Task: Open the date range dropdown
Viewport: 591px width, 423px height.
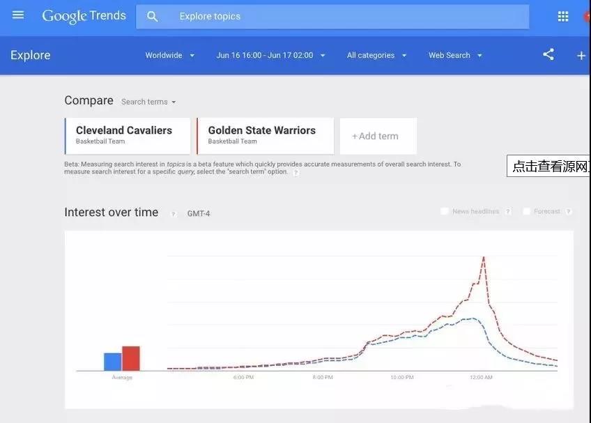Action: [271, 56]
